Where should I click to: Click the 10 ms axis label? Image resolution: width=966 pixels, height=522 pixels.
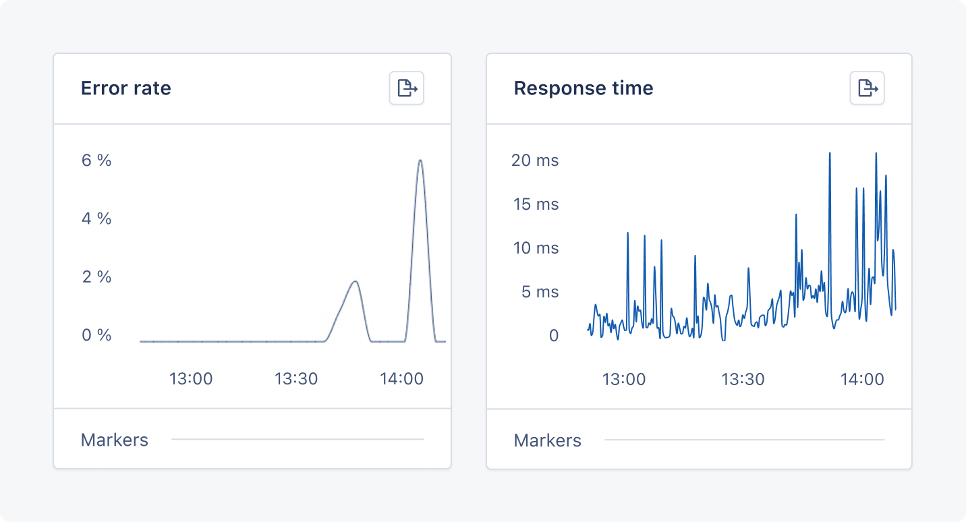536,248
